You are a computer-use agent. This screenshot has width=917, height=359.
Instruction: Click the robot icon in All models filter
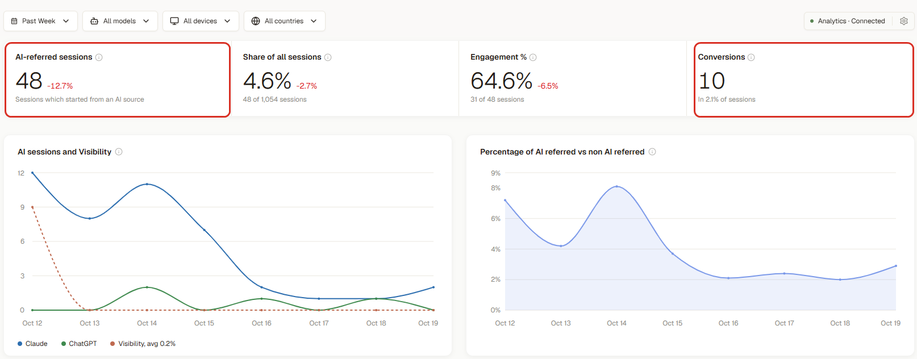click(94, 21)
